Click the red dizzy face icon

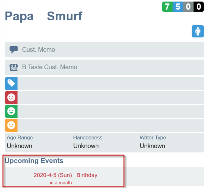point(11,97)
